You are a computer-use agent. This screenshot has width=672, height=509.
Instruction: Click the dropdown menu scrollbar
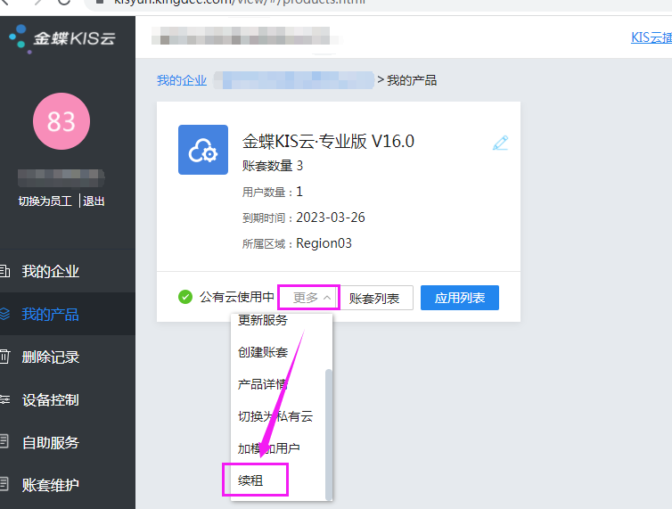328,428
